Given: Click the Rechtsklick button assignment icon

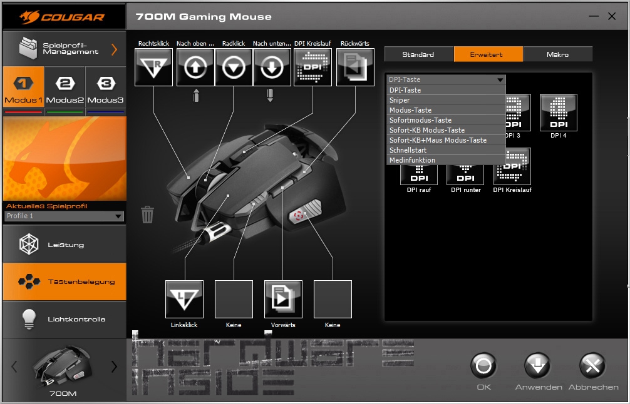Looking at the screenshot, I should coord(153,68).
